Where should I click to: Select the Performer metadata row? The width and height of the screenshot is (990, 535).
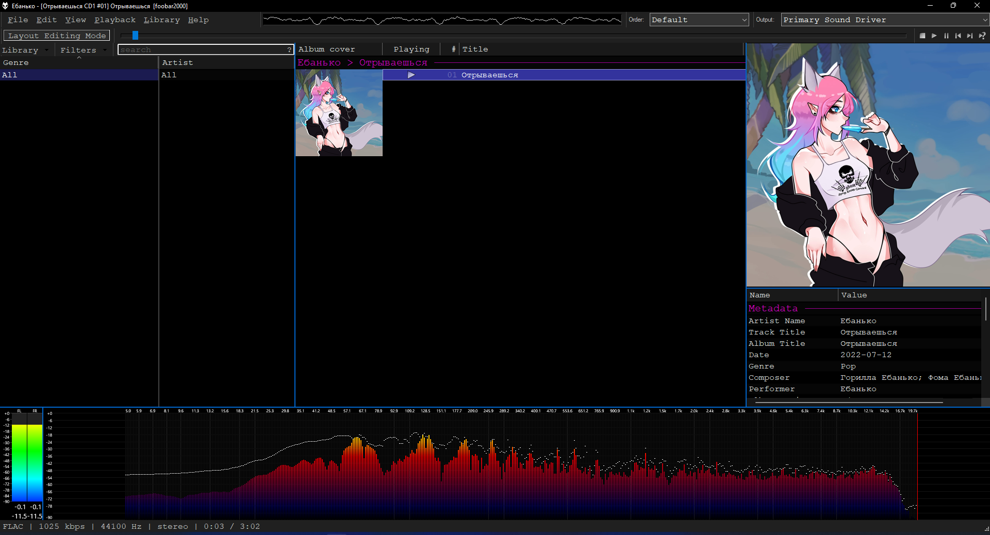click(x=864, y=389)
